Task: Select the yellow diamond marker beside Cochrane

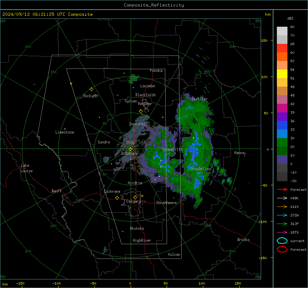Action: click(x=117, y=198)
